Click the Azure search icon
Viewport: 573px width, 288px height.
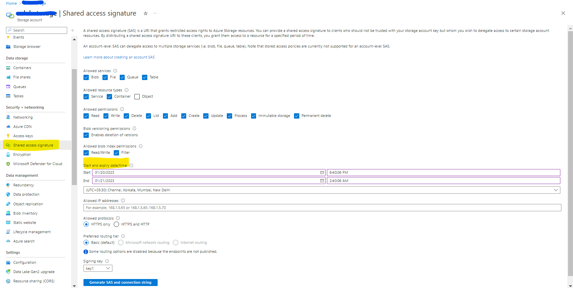click(x=8, y=241)
